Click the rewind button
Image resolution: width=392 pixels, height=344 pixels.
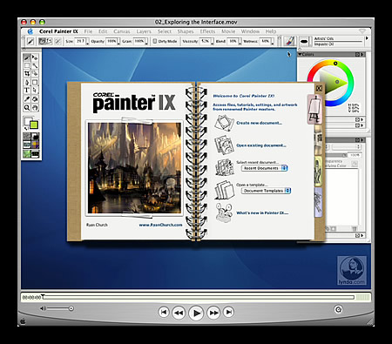(179, 313)
